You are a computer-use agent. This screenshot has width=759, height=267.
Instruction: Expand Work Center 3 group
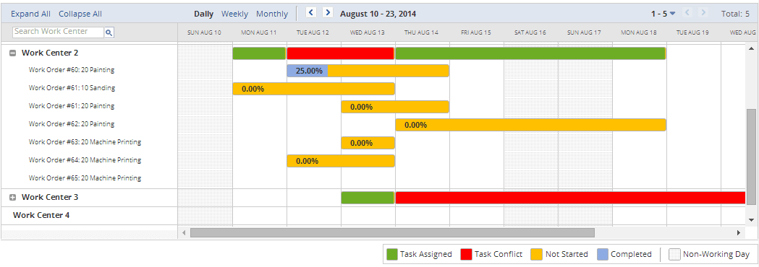12,198
